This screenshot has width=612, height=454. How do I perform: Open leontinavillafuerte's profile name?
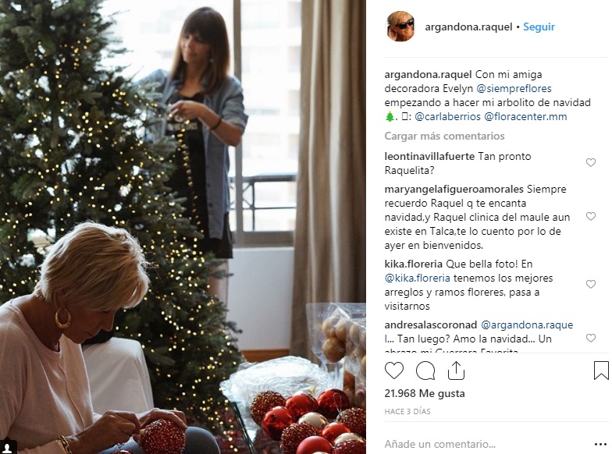[x=429, y=156]
